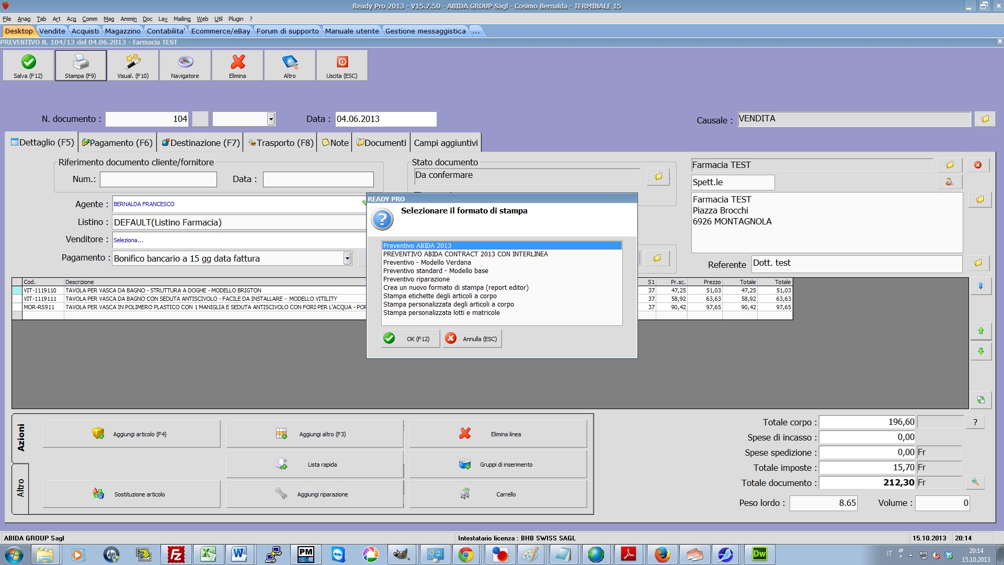This screenshot has height=565, width=1004.
Task: Confirm with OK (F12) in dialog
Action: (410, 339)
